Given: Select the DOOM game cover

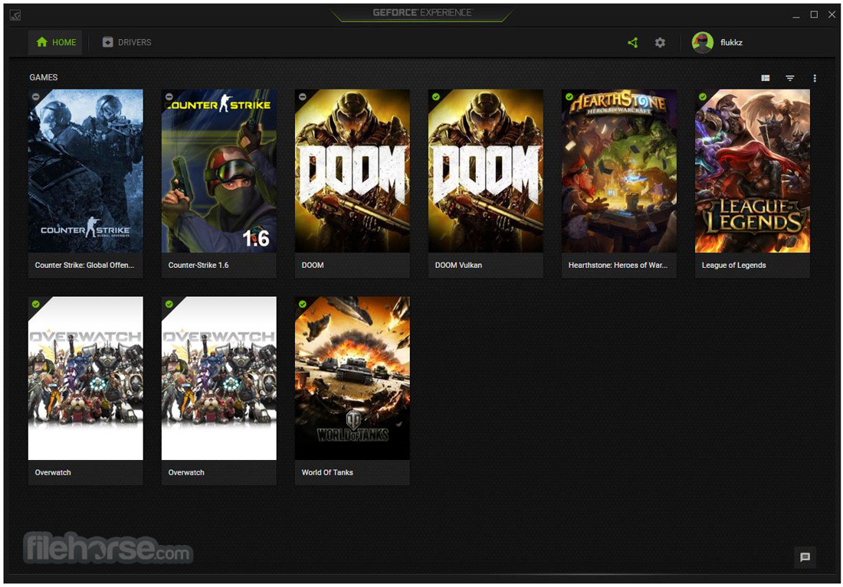Looking at the screenshot, I should pos(353,171).
